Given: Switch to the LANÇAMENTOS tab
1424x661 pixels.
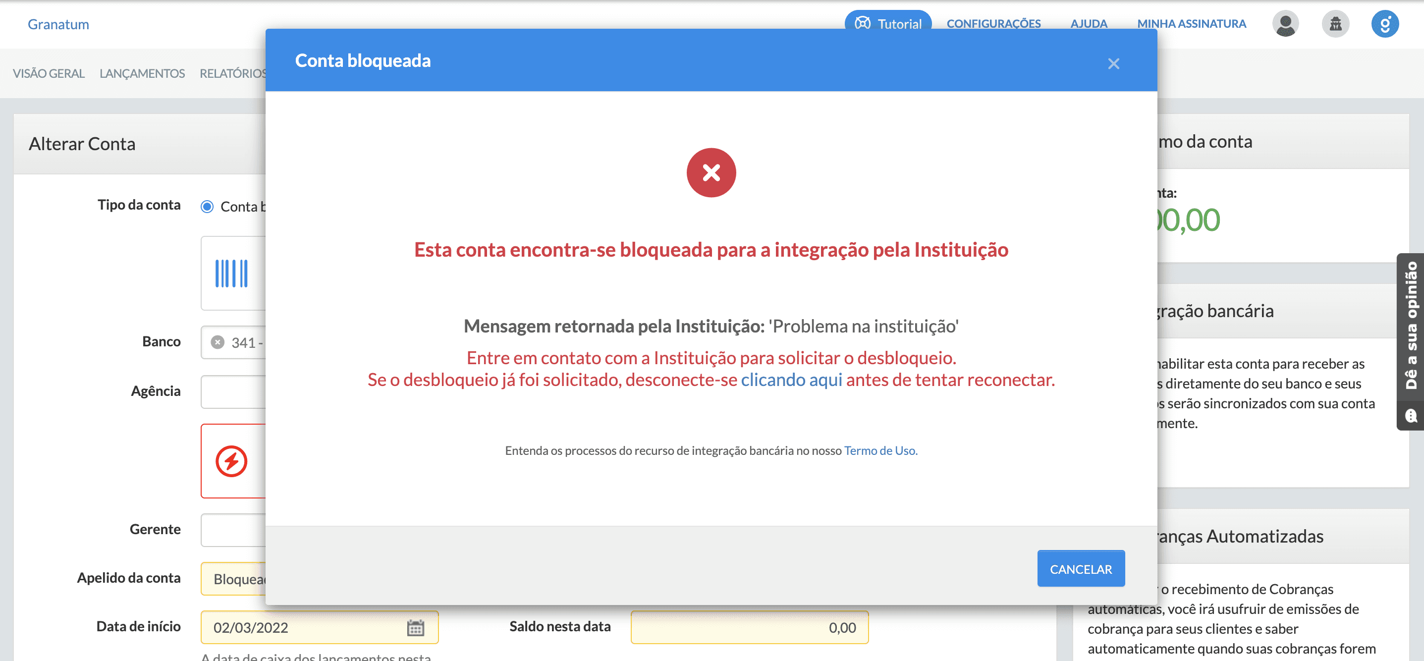Looking at the screenshot, I should click(142, 73).
